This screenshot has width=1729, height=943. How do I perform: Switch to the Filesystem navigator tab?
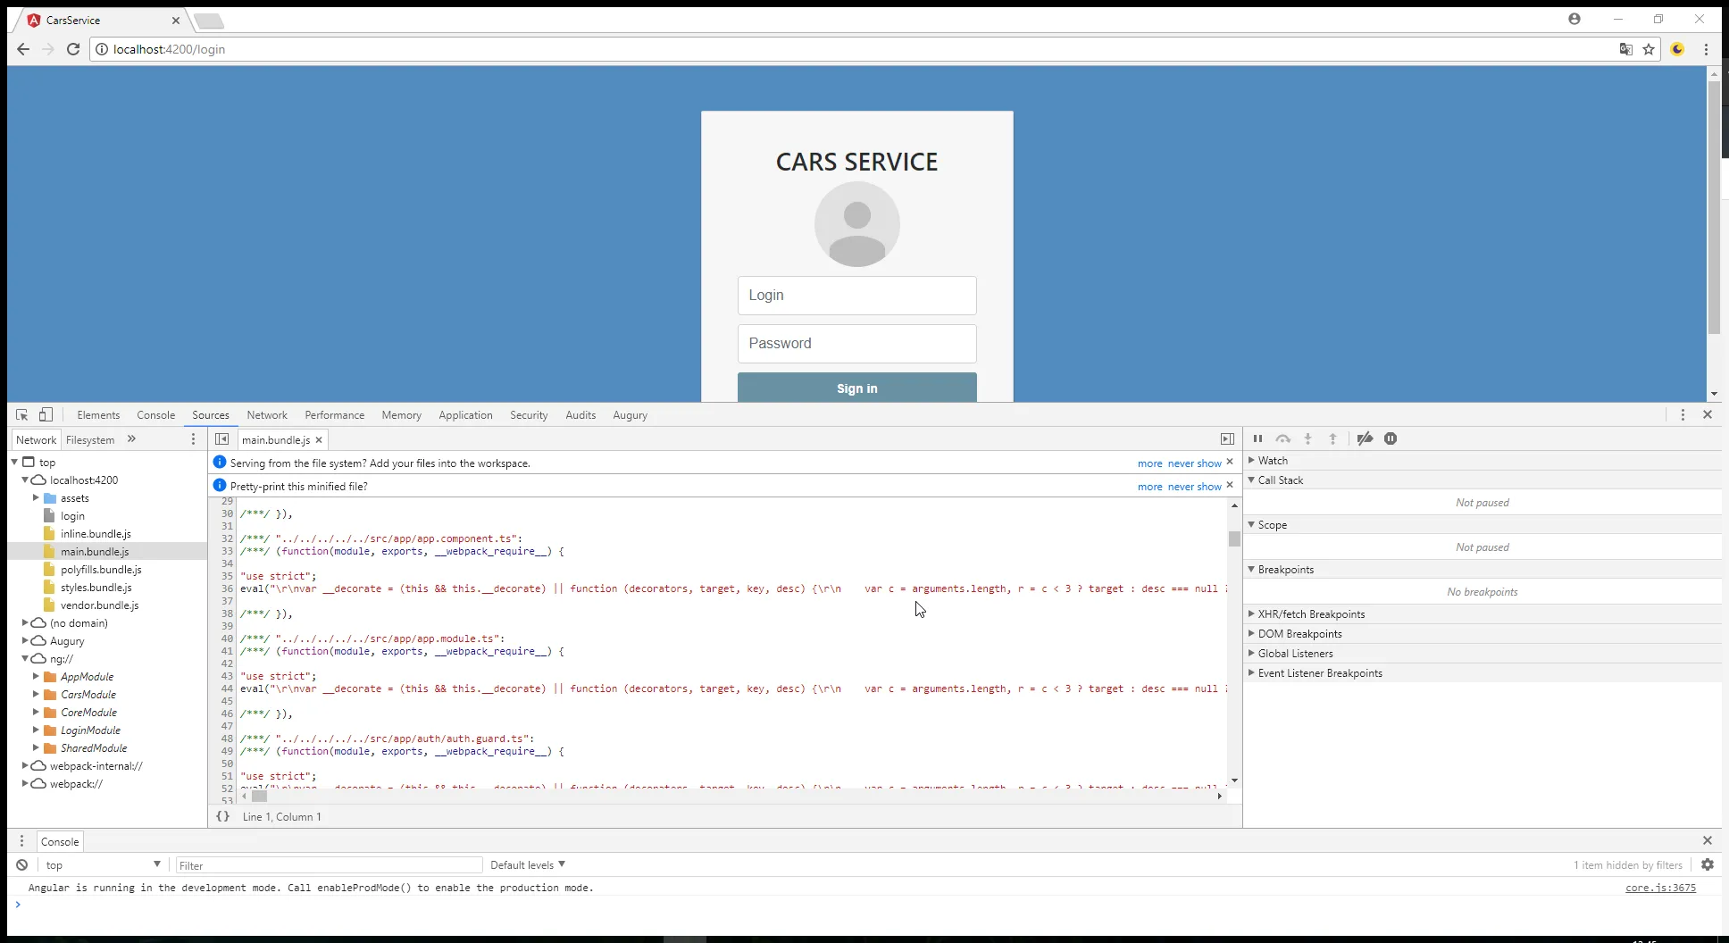point(90,440)
